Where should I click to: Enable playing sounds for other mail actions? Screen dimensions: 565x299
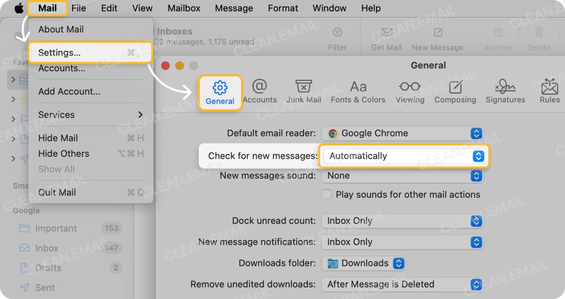coord(327,194)
